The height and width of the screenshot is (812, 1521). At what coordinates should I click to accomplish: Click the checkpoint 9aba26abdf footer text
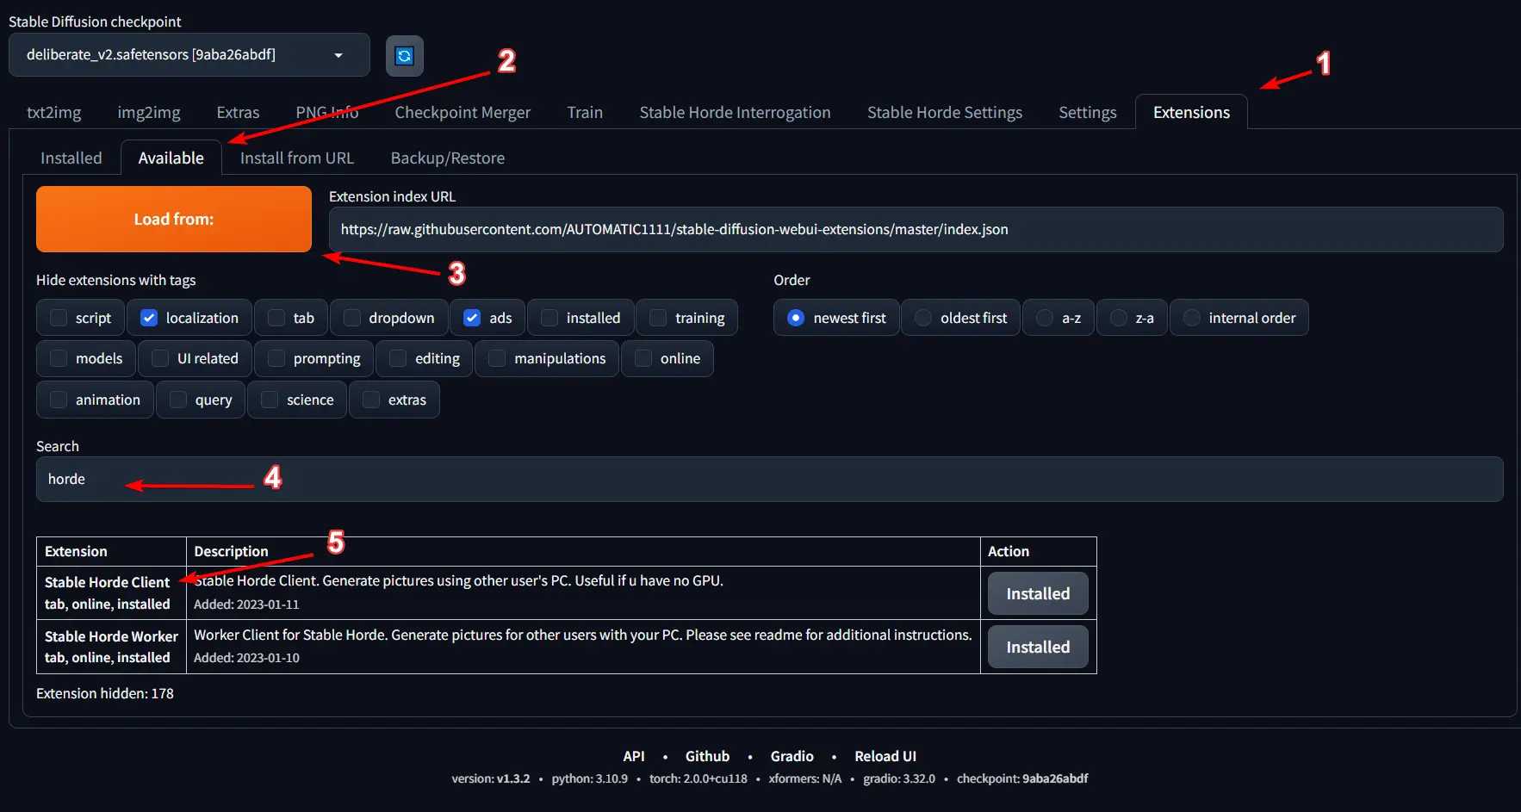(x=1022, y=778)
